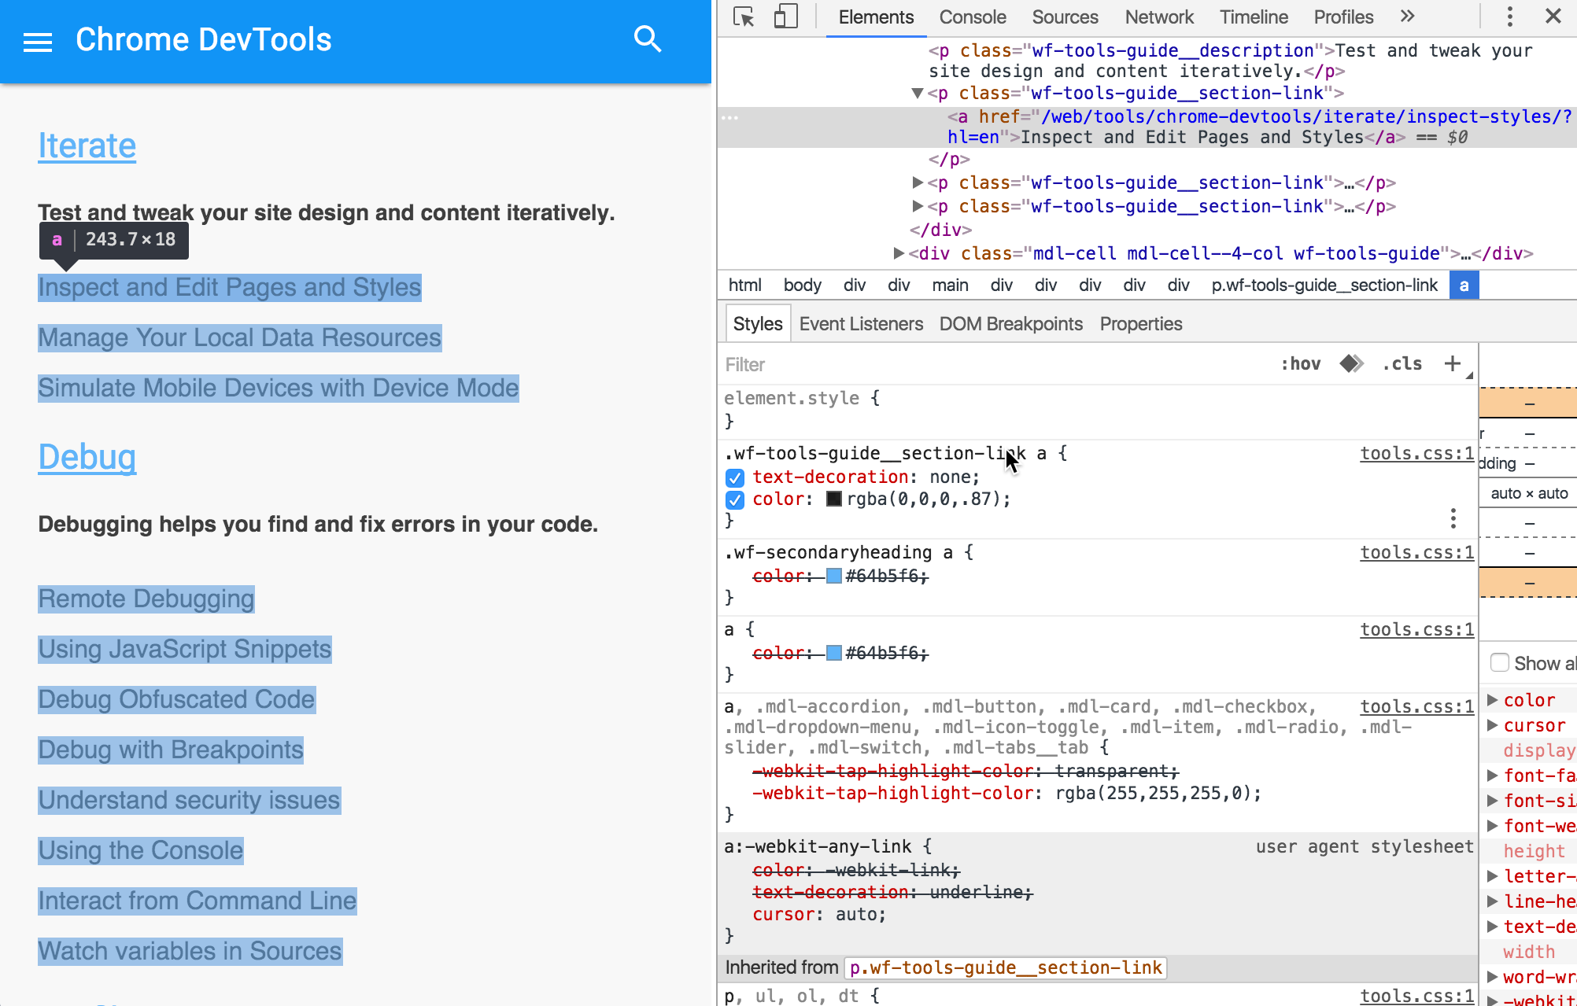
Task: Switch to the Console tab
Action: pos(972,17)
